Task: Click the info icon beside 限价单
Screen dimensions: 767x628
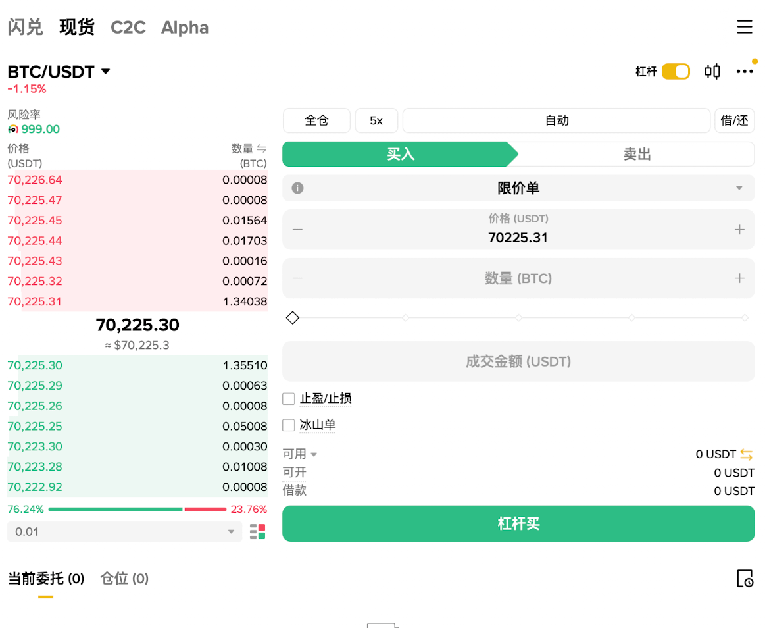Action: [297, 188]
